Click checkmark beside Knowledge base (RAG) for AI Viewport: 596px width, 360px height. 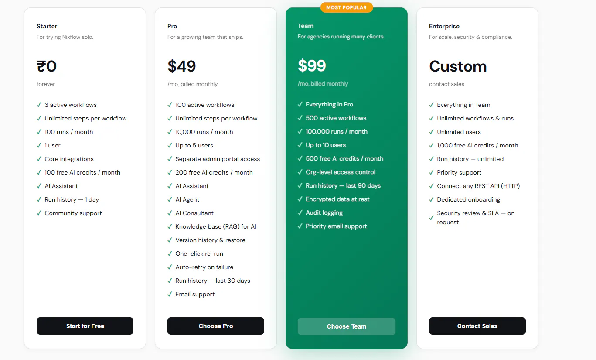(x=170, y=226)
